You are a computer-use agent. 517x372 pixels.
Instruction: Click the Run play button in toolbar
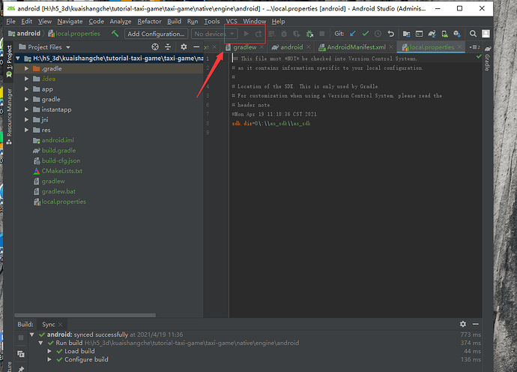click(246, 34)
